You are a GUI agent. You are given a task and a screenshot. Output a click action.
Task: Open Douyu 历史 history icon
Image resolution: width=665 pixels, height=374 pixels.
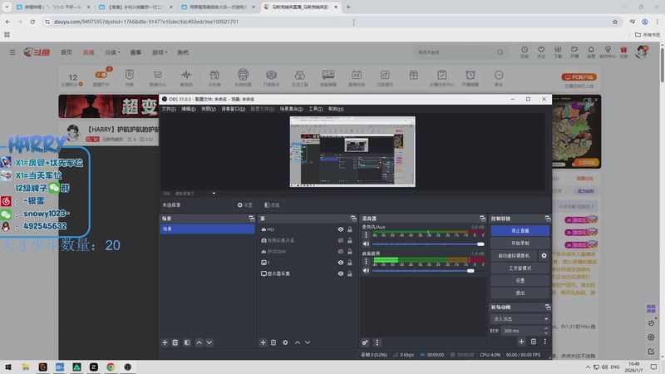tap(525, 52)
